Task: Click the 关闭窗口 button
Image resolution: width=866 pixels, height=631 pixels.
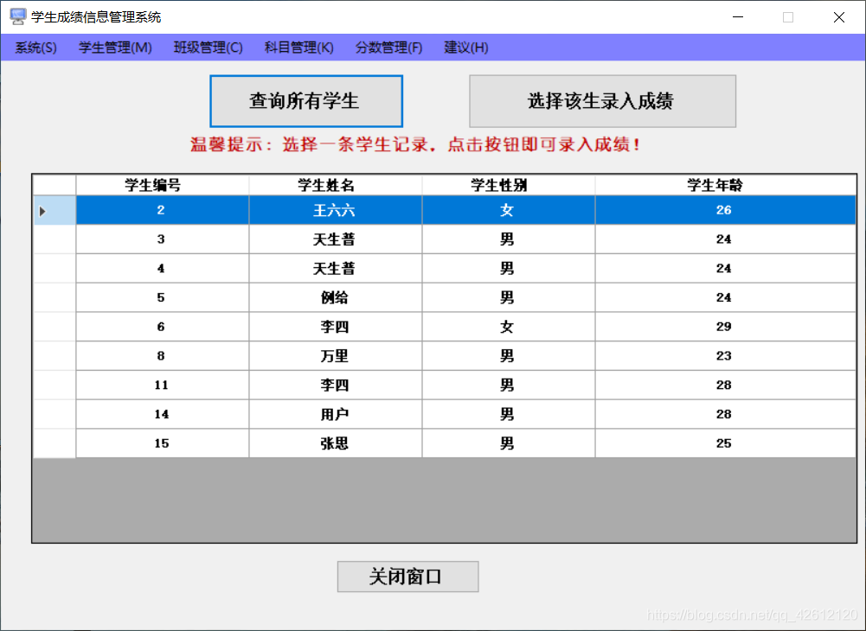Action: pyautogui.click(x=407, y=577)
